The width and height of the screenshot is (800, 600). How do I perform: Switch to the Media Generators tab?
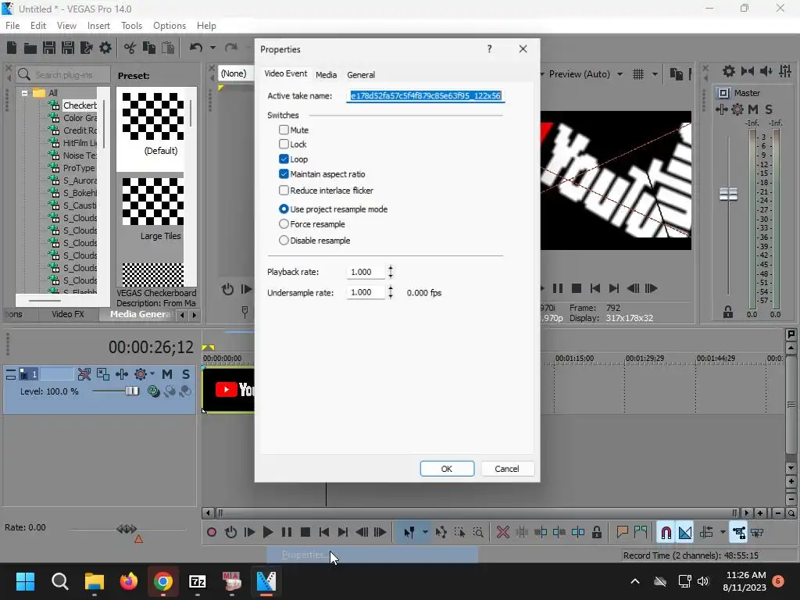140,314
